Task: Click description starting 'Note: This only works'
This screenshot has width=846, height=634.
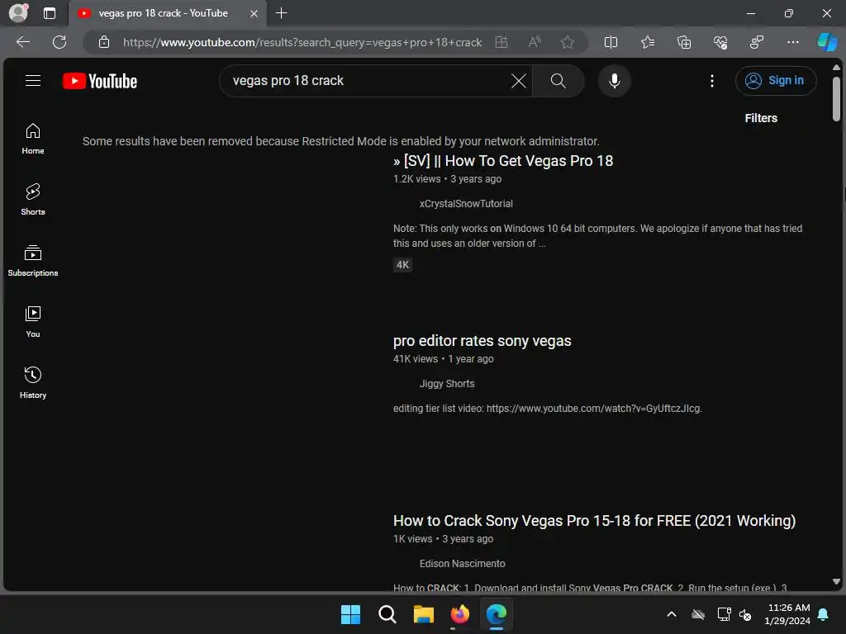Action: pyautogui.click(x=598, y=235)
